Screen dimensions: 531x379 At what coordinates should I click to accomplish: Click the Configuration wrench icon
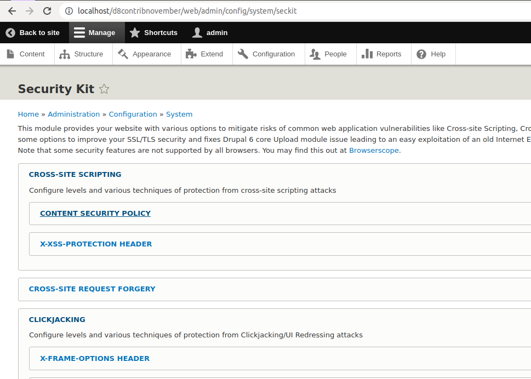pos(242,54)
